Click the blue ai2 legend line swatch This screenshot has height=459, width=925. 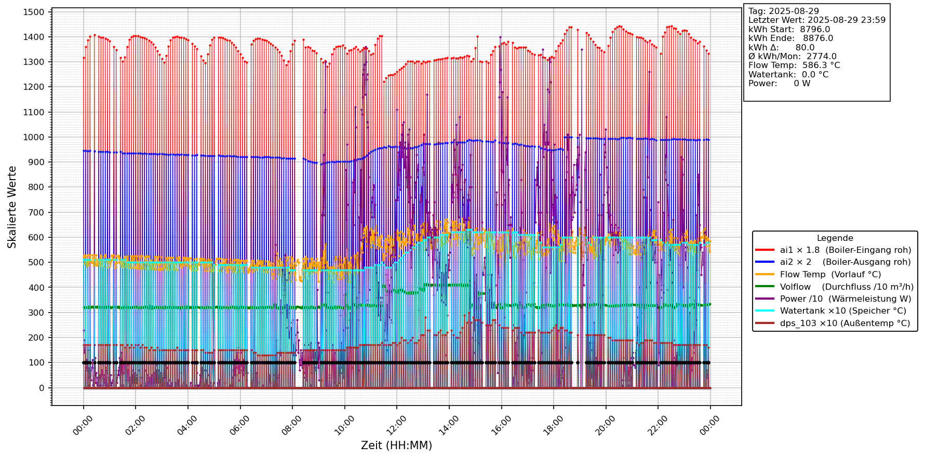pyautogui.click(x=765, y=262)
